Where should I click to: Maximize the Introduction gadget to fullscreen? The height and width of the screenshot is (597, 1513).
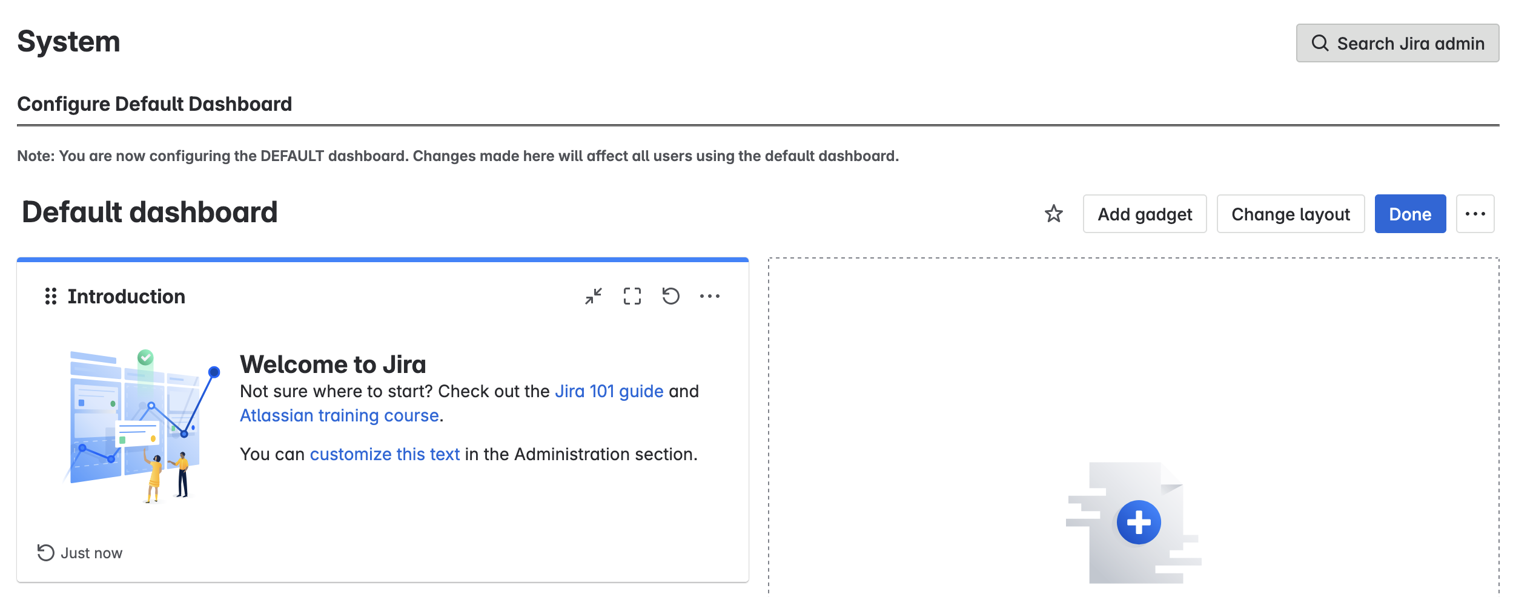632,296
